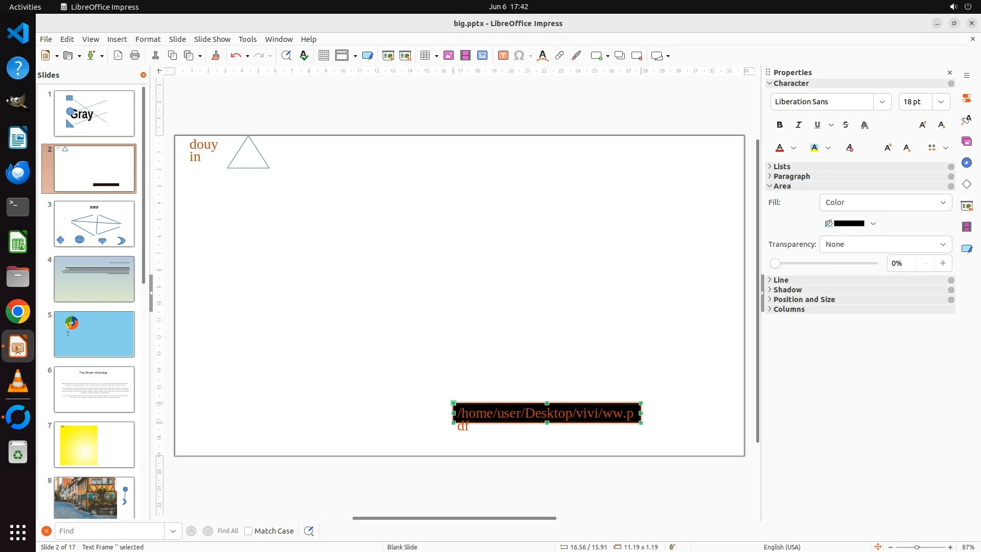Viewport: 981px width, 552px height.
Task: Expand the Position and Size section
Action: click(x=804, y=300)
